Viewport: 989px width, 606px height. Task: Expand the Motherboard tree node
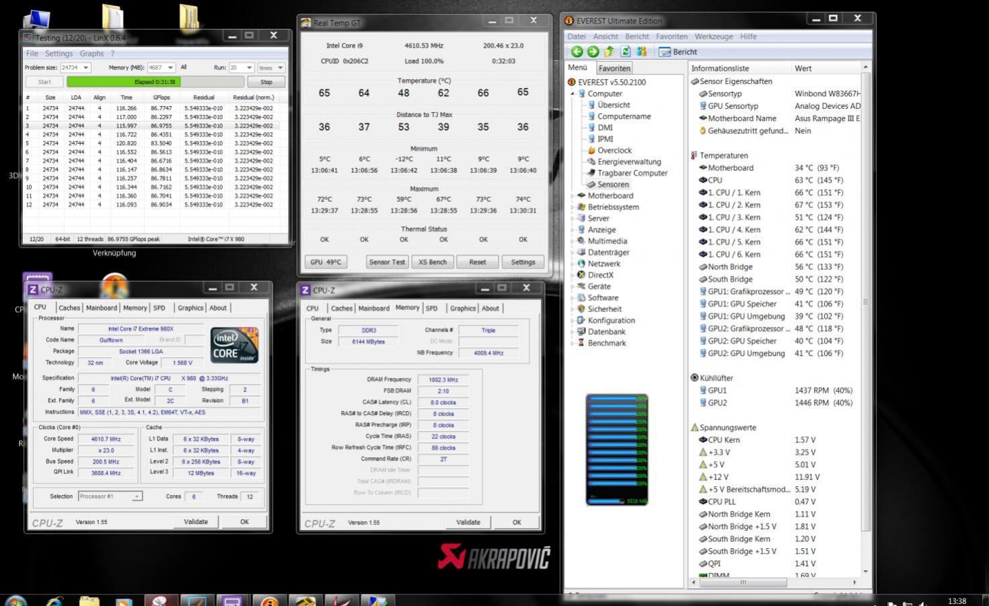(573, 196)
